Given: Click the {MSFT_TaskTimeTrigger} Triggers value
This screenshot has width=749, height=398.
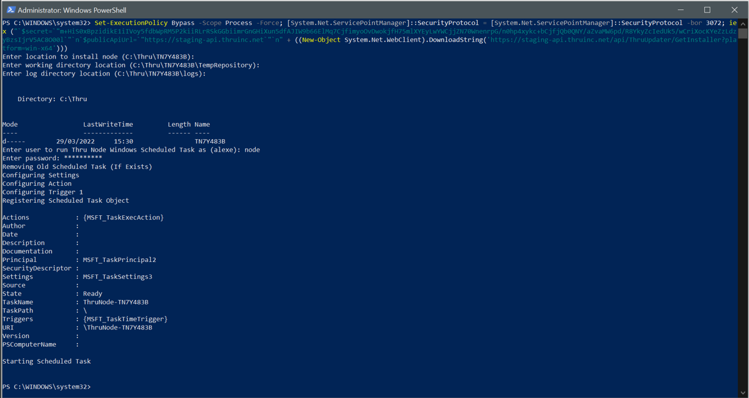Looking at the screenshot, I should (125, 319).
